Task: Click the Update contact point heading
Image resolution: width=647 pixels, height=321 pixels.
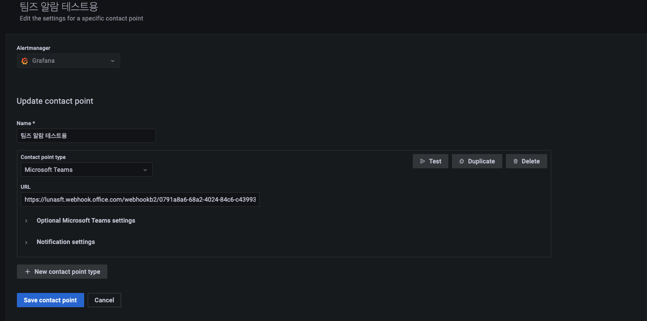Action: [x=55, y=101]
